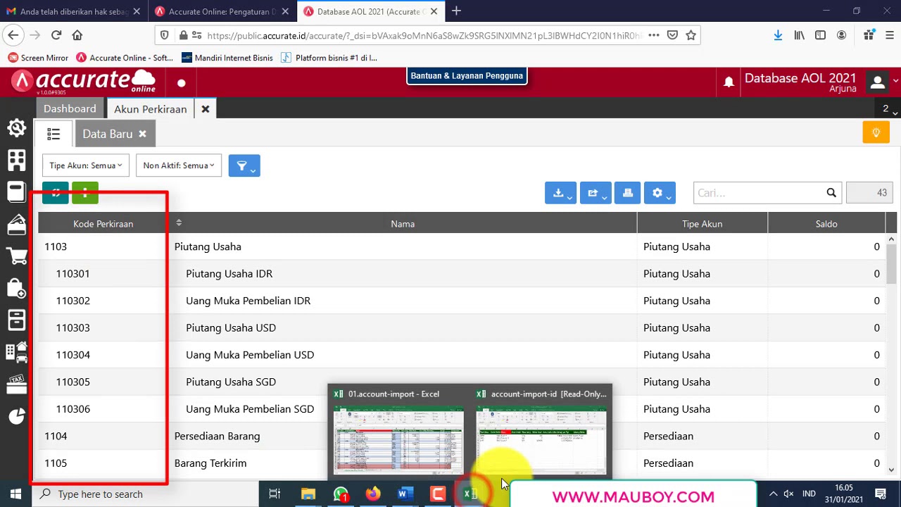Click the Accurate Online logo
Viewport: 901px width, 507px height.
84,82
